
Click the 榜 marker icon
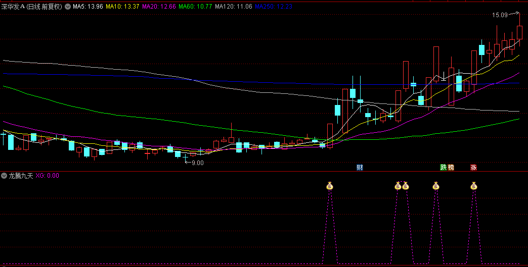coord(451,167)
